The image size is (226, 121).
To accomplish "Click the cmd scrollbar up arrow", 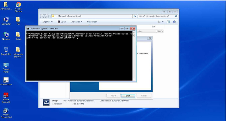I will pos(134,32).
